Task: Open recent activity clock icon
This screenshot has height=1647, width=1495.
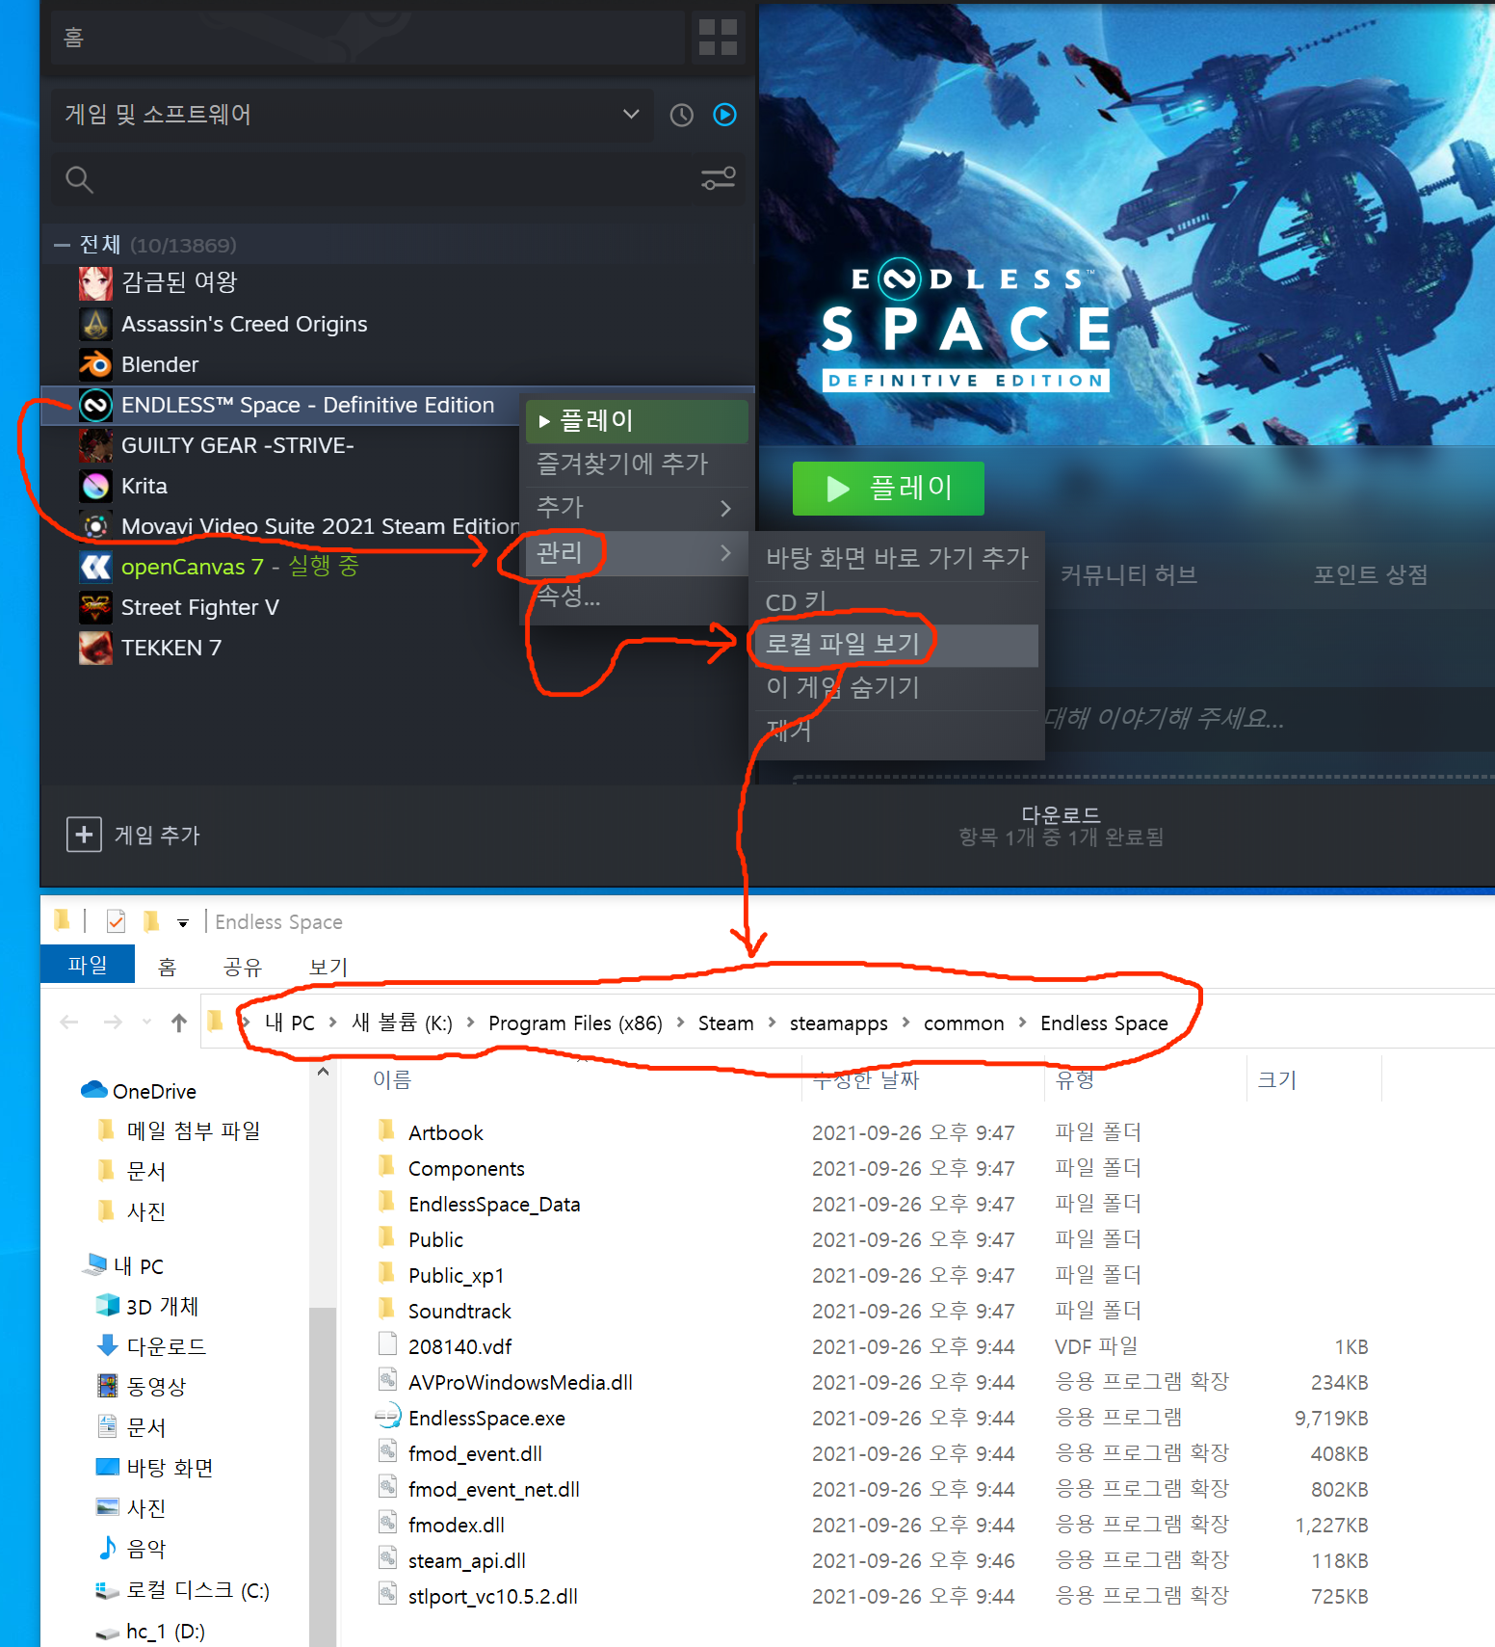Action: click(x=682, y=116)
